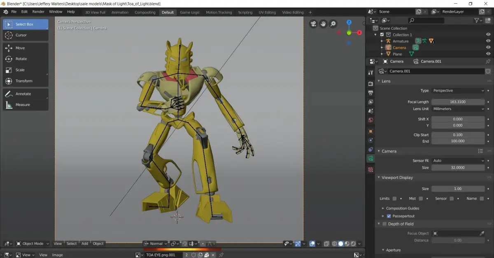This screenshot has width=494, height=258.
Task: Open the Scene properties tab icon
Action: click(x=370, y=111)
